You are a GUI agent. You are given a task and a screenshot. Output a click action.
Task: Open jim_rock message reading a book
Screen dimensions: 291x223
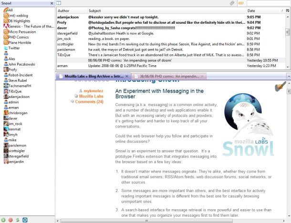[171, 39]
